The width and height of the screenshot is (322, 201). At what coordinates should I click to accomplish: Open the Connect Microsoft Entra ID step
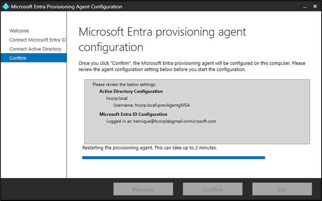pyautogui.click(x=38, y=40)
